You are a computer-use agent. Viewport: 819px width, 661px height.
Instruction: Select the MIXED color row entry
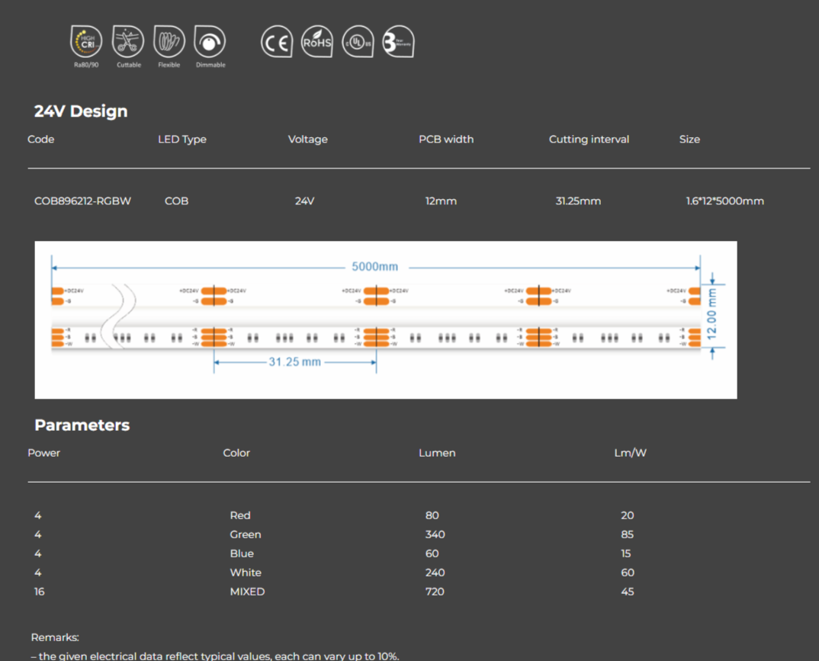click(x=247, y=591)
